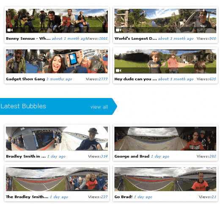
Task: Click '1 day ago' beside The Bradley Smith...
Action: [x=59, y=197]
